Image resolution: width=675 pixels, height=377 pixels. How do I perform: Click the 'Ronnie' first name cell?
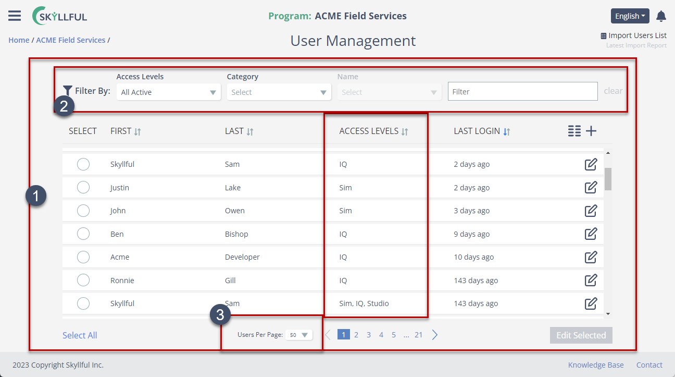click(122, 281)
